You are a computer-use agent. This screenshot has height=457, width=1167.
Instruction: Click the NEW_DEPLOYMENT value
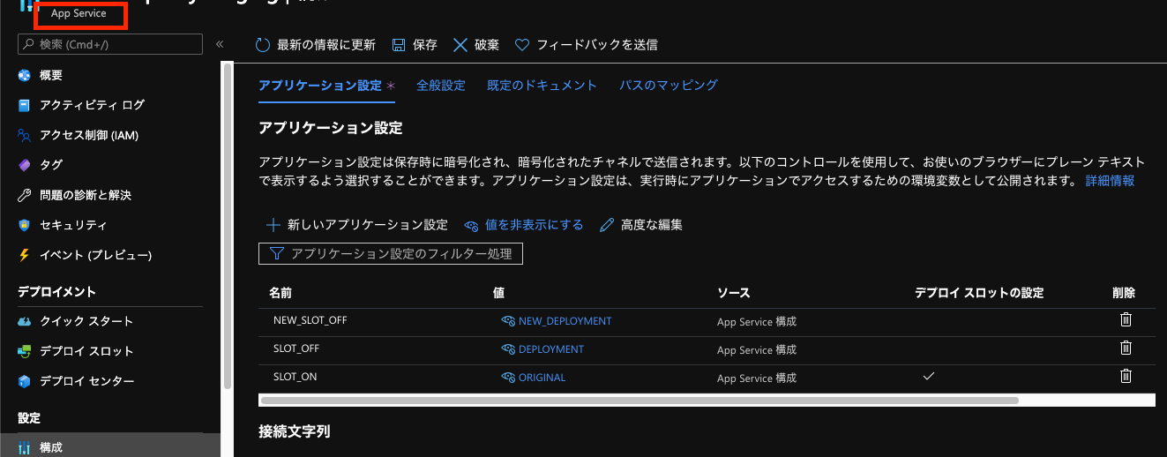565,321
